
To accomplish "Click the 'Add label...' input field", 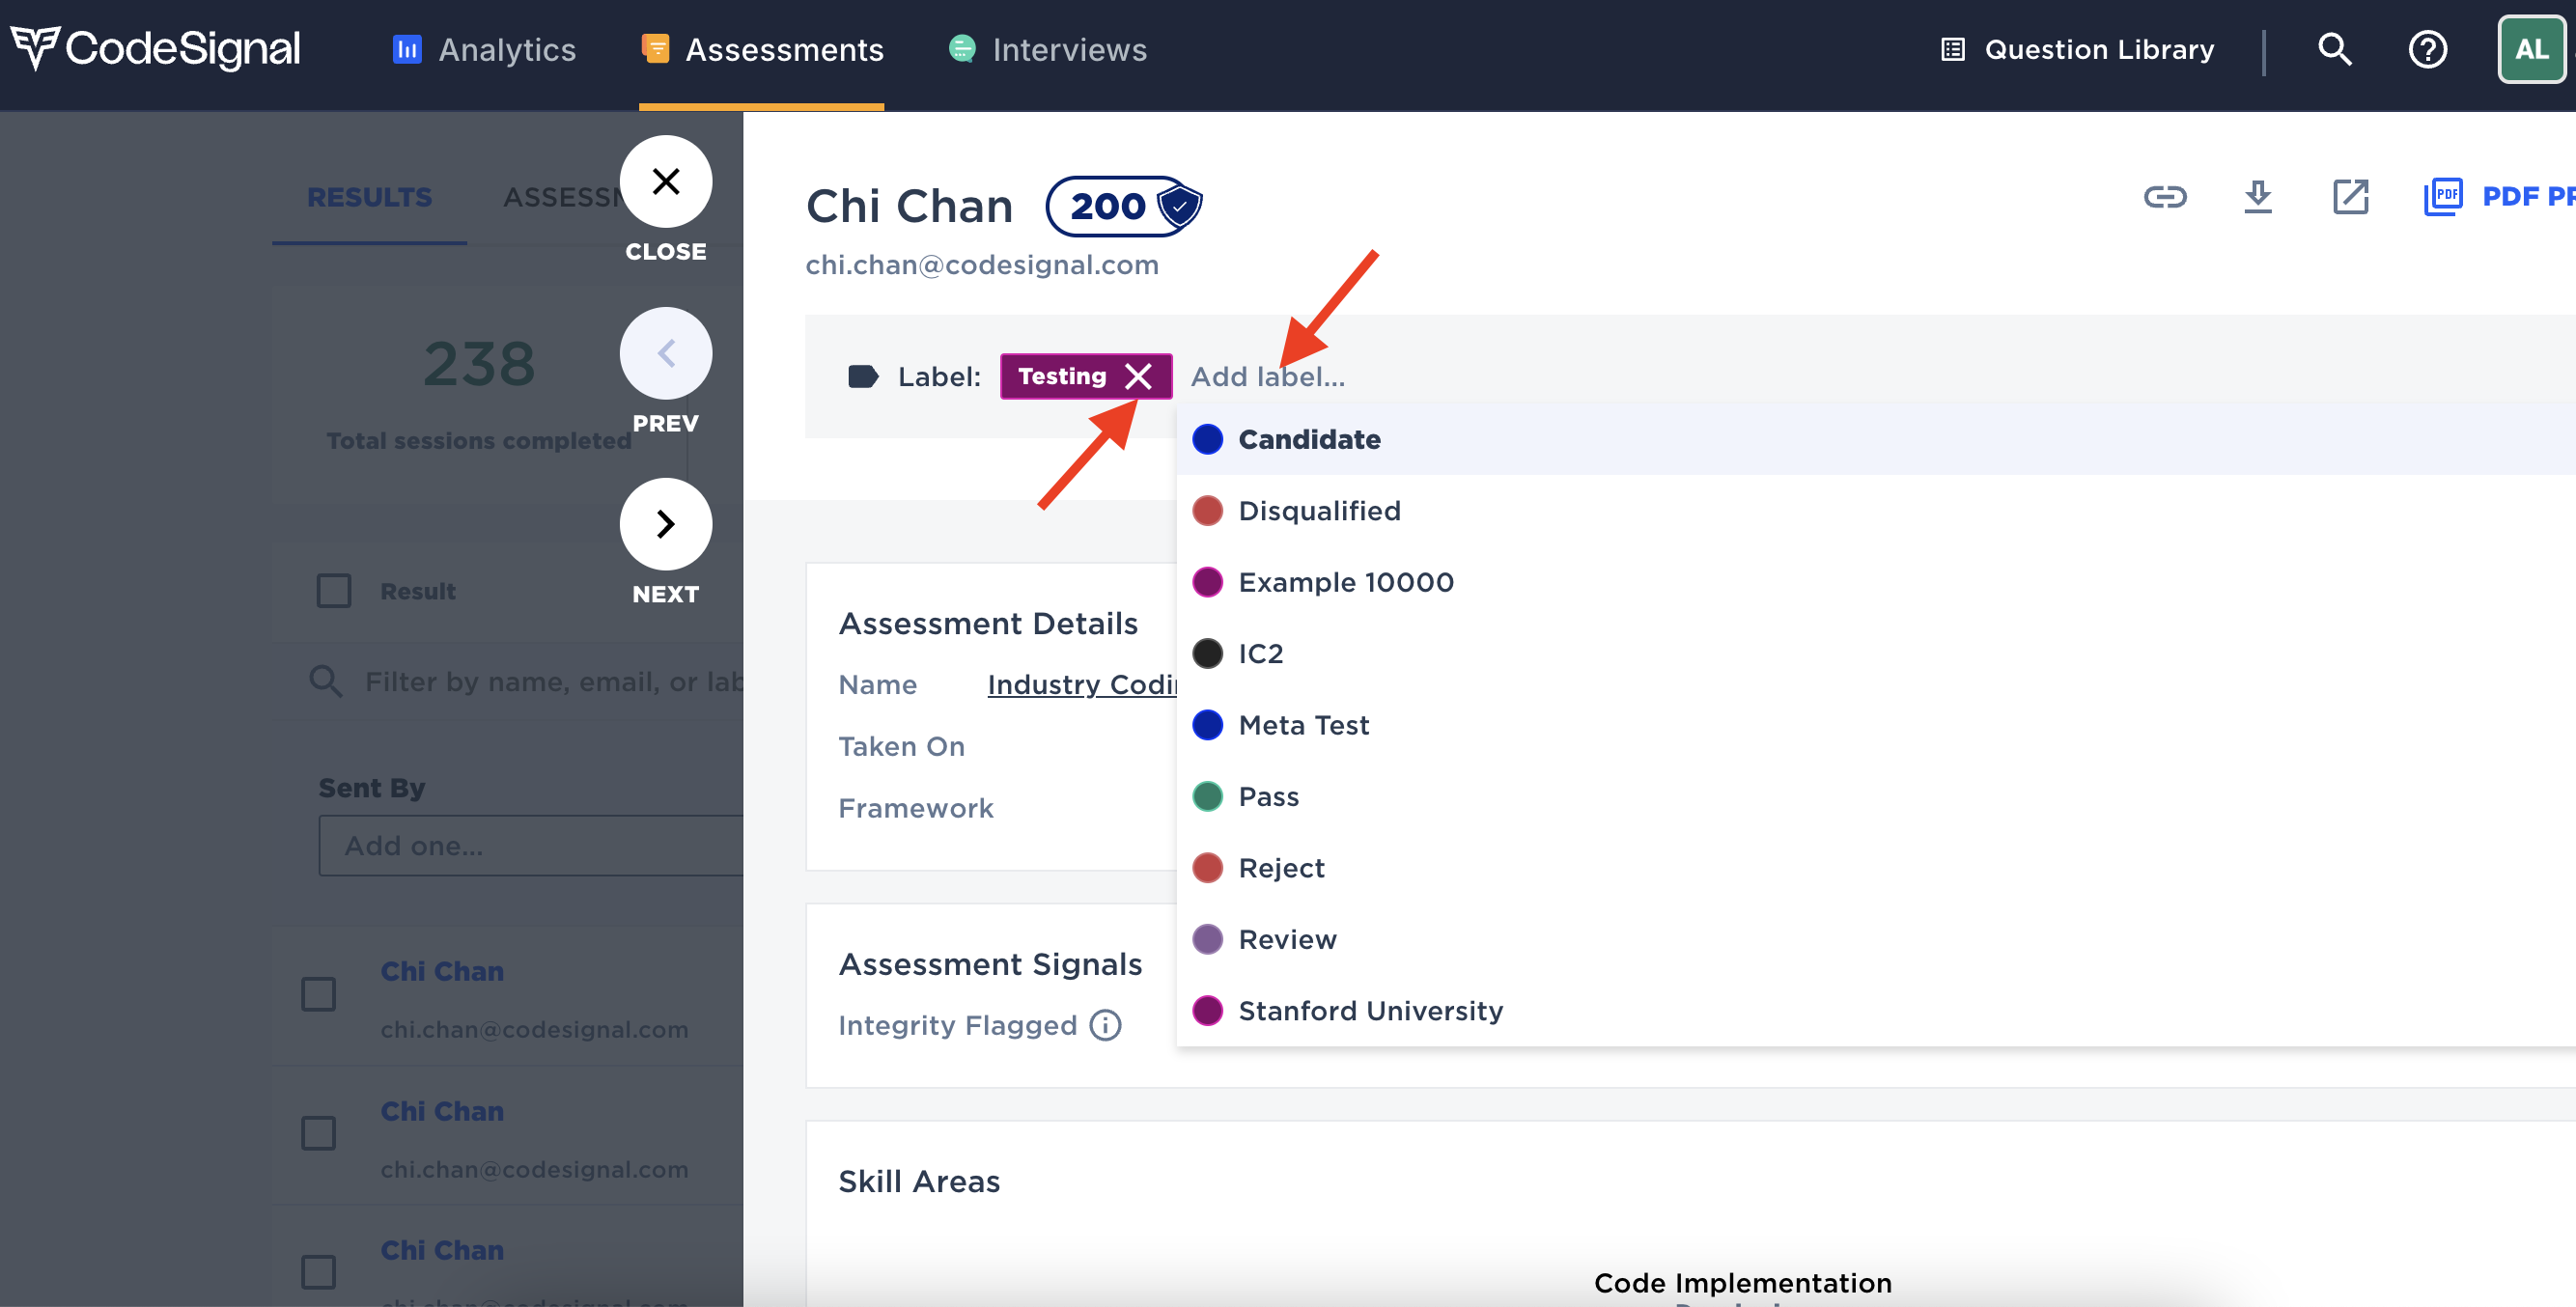I will click(1268, 377).
